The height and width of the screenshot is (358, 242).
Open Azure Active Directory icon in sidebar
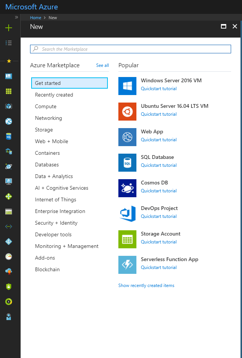point(9,242)
